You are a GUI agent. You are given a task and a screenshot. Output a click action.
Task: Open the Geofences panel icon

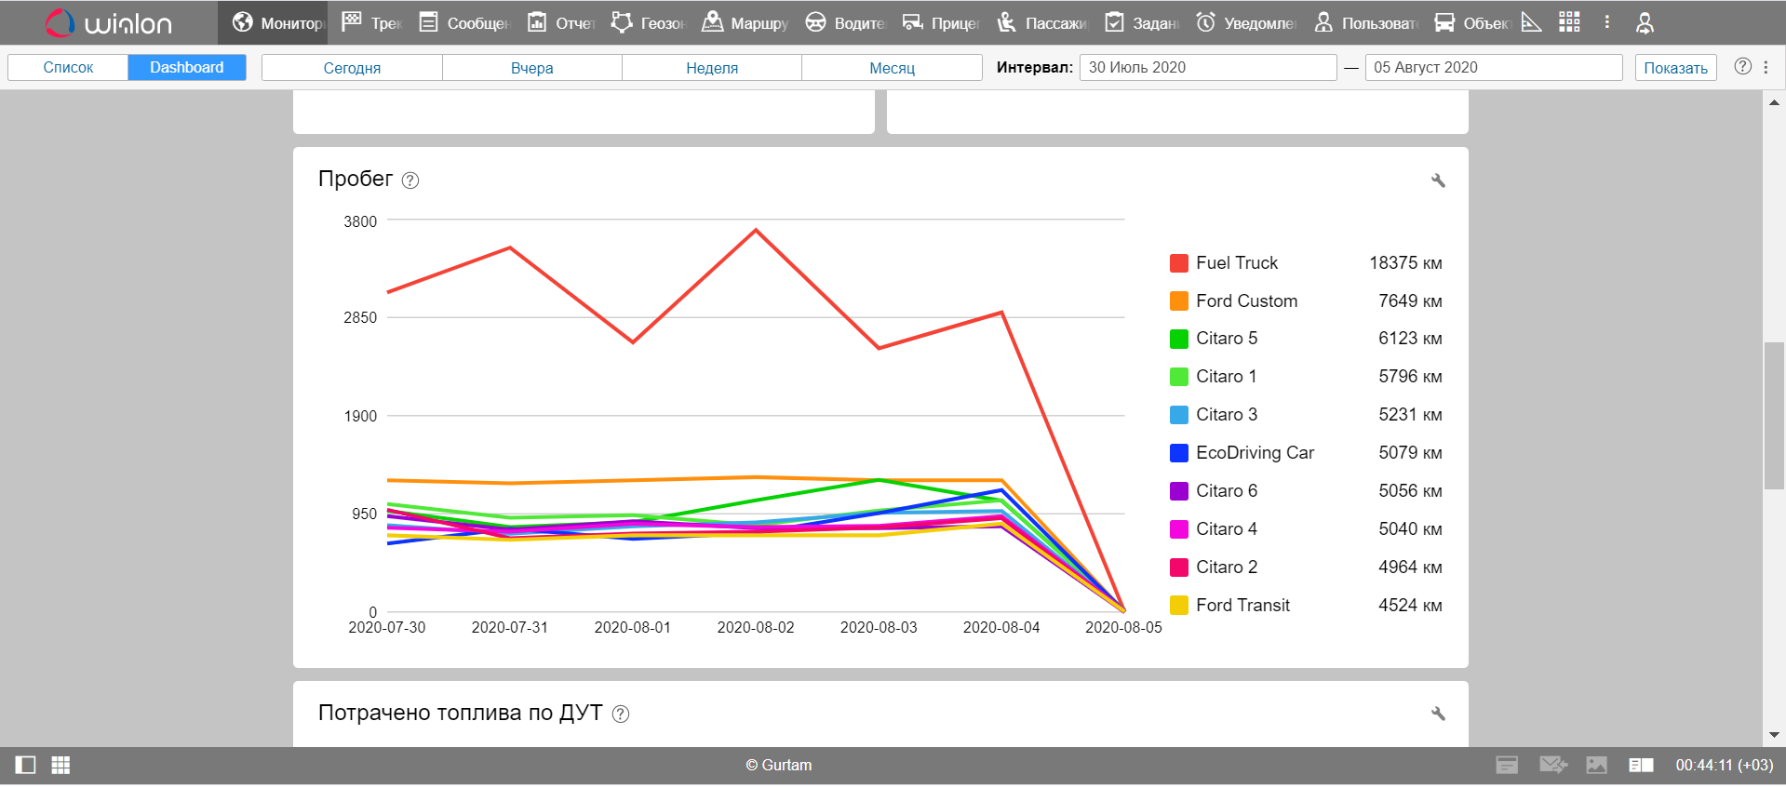(622, 22)
